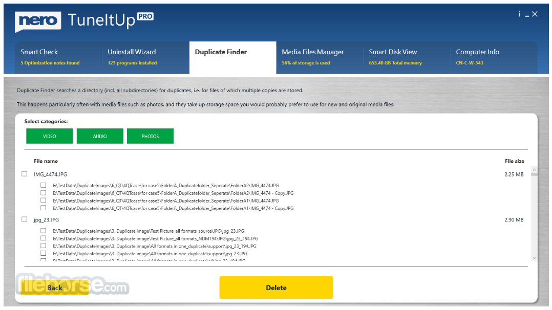Click the Nero logo
This screenshot has height=310, width=552.
click(x=38, y=21)
